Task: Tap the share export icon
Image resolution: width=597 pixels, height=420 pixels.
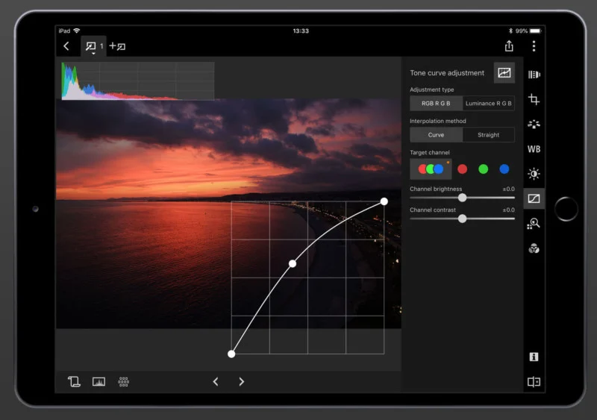Action: click(x=509, y=46)
